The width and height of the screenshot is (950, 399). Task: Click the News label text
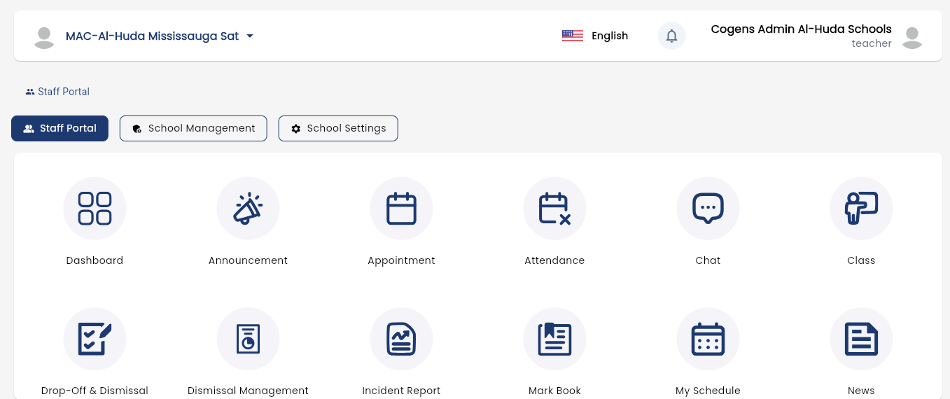click(861, 391)
